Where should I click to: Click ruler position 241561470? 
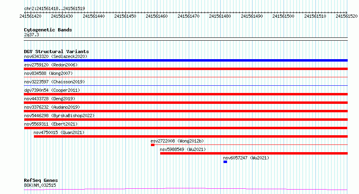188,16
